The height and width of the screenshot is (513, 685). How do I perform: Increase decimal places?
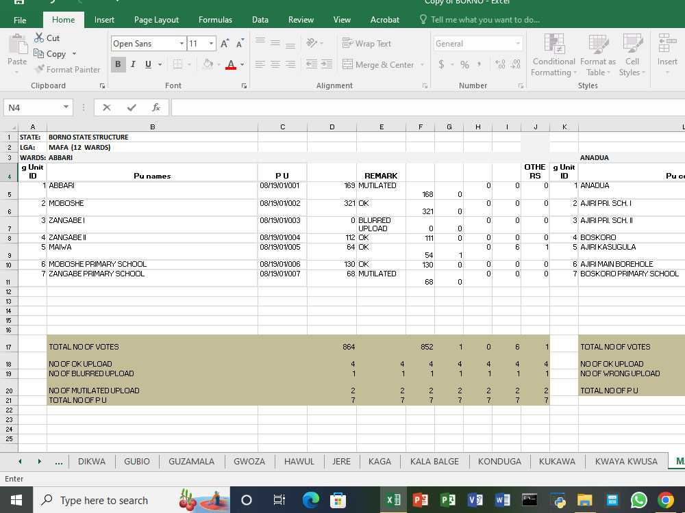pos(500,64)
